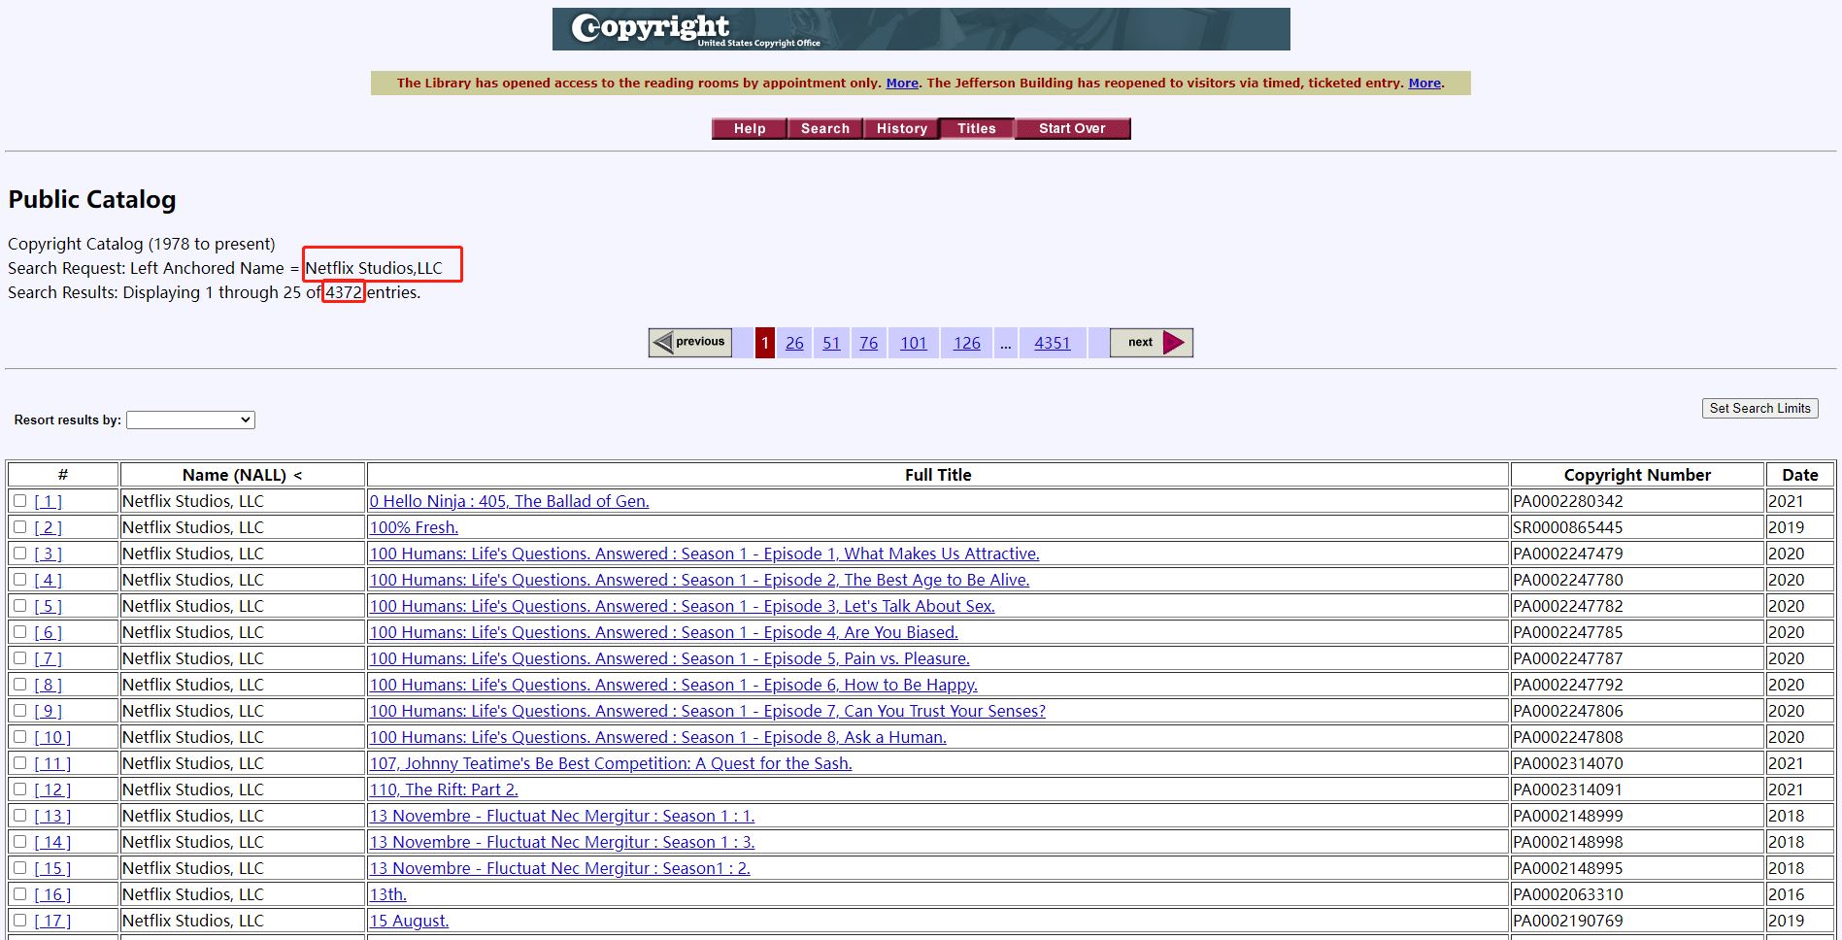Check the checkbox for entry 5

(x=19, y=606)
